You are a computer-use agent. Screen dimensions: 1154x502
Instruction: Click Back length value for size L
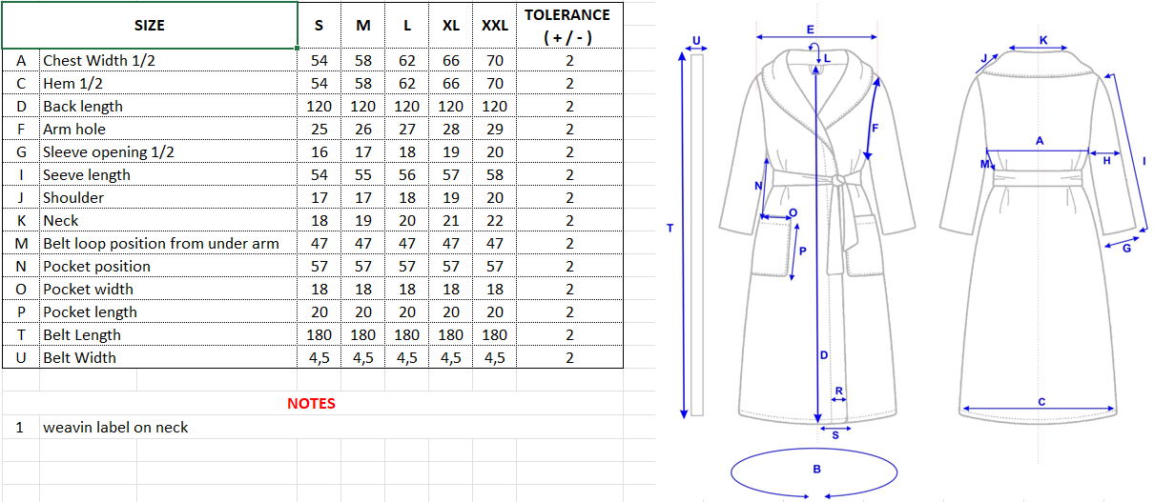pos(407,106)
